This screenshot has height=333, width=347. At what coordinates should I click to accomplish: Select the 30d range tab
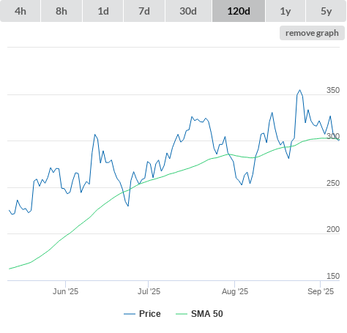pos(188,11)
